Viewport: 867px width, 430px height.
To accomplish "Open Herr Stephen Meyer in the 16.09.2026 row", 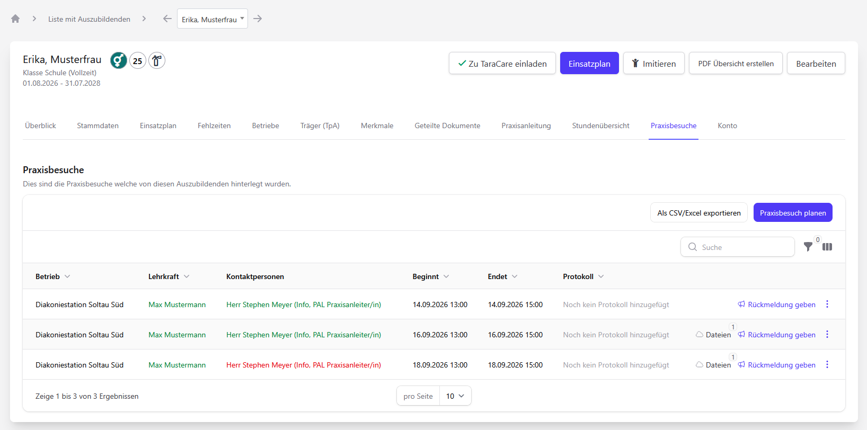I will (x=304, y=335).
